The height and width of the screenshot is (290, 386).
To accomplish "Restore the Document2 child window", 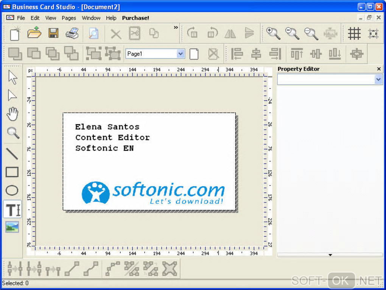I will click(x=369, y=18).
